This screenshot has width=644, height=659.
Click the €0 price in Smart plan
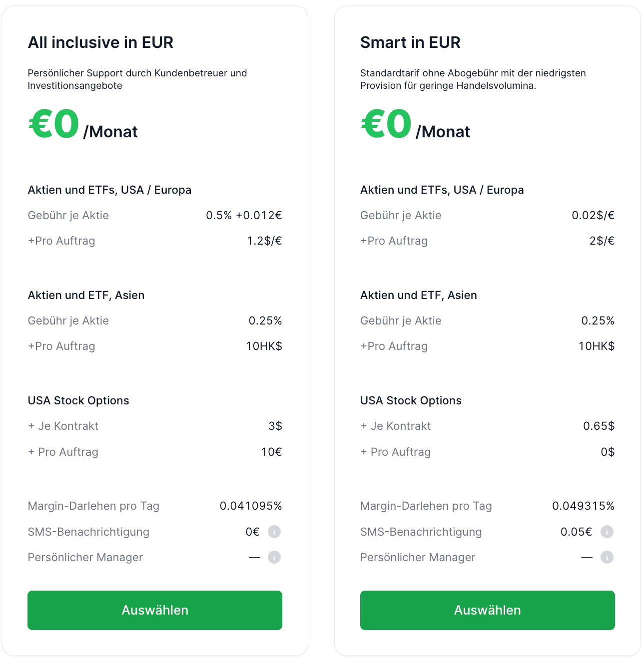click(x=386, y=124)
